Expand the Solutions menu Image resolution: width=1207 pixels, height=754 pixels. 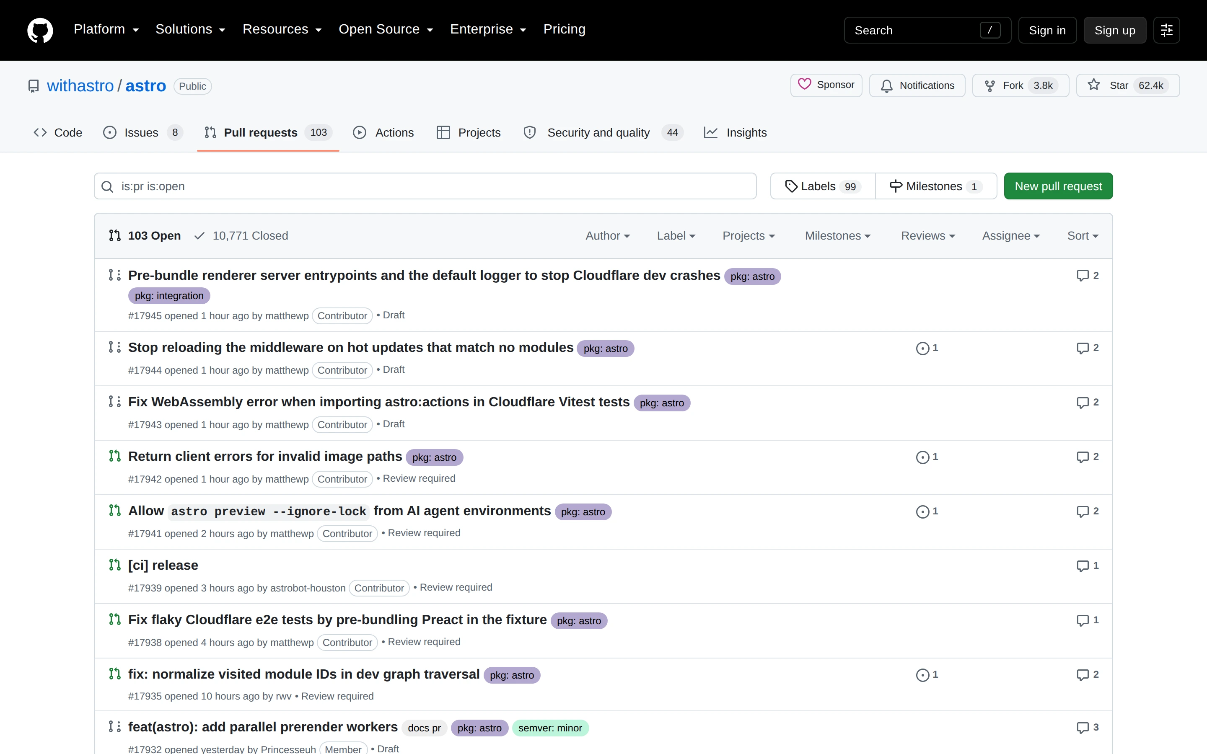coord(190,29)
